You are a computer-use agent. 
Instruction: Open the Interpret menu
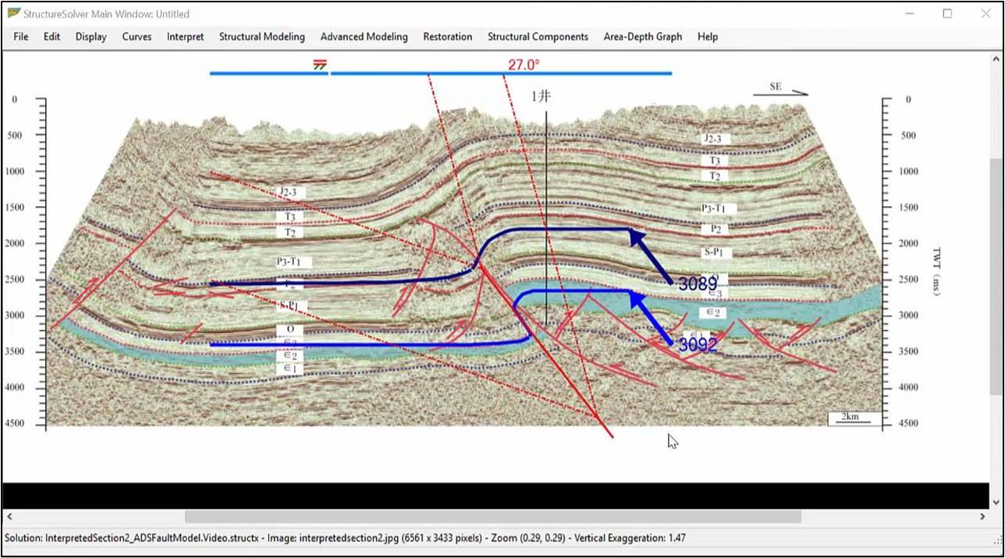185,37
